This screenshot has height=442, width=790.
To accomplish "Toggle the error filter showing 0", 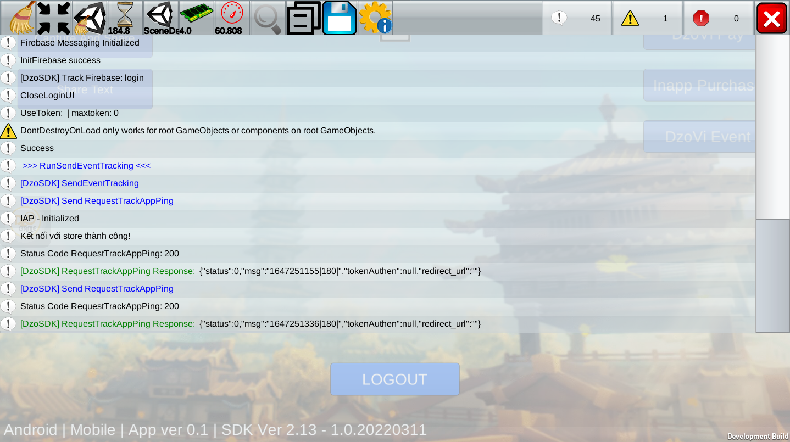I will 719,18.
